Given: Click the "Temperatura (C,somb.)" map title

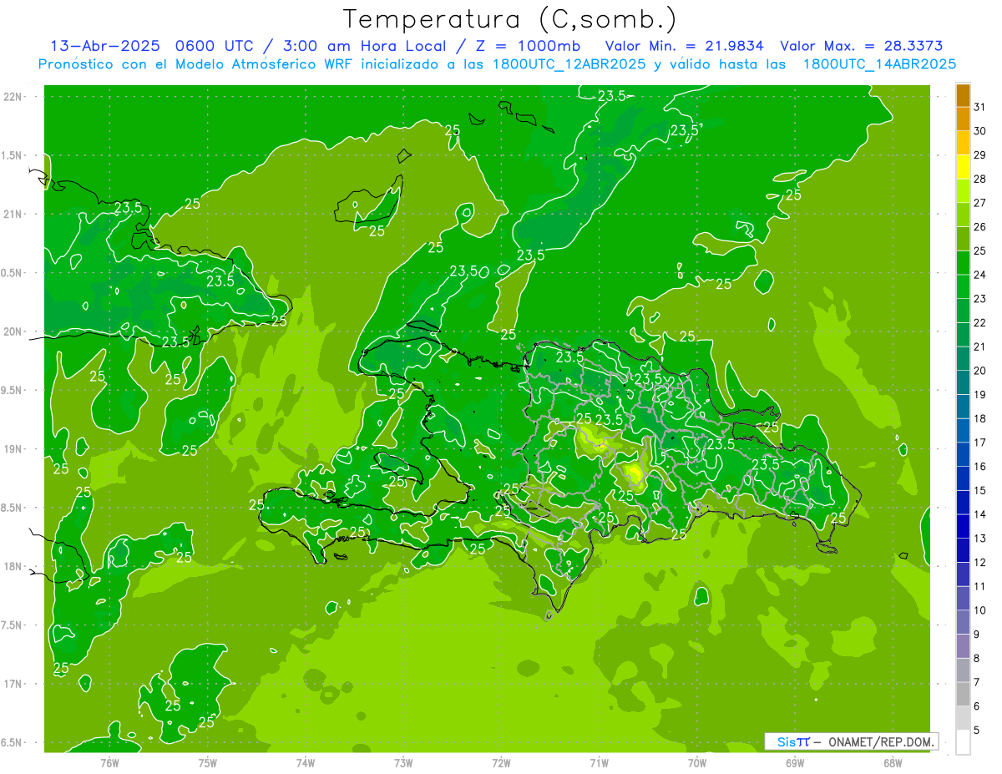Looking at the screenshot, I should pyautogui.click(x=510, y=19).
